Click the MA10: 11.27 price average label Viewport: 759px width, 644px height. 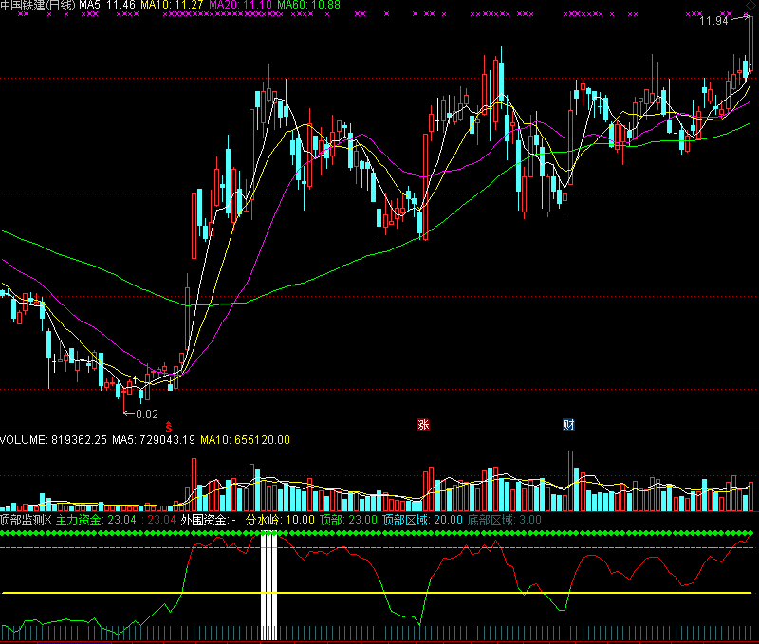(x=172, y=5)
